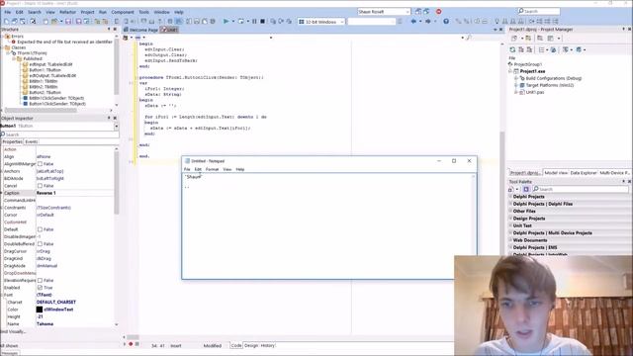The height and width of the screenshot is (356, 633).
Task: Click the New item icon at toolbar start
Action: click(6, 22)
